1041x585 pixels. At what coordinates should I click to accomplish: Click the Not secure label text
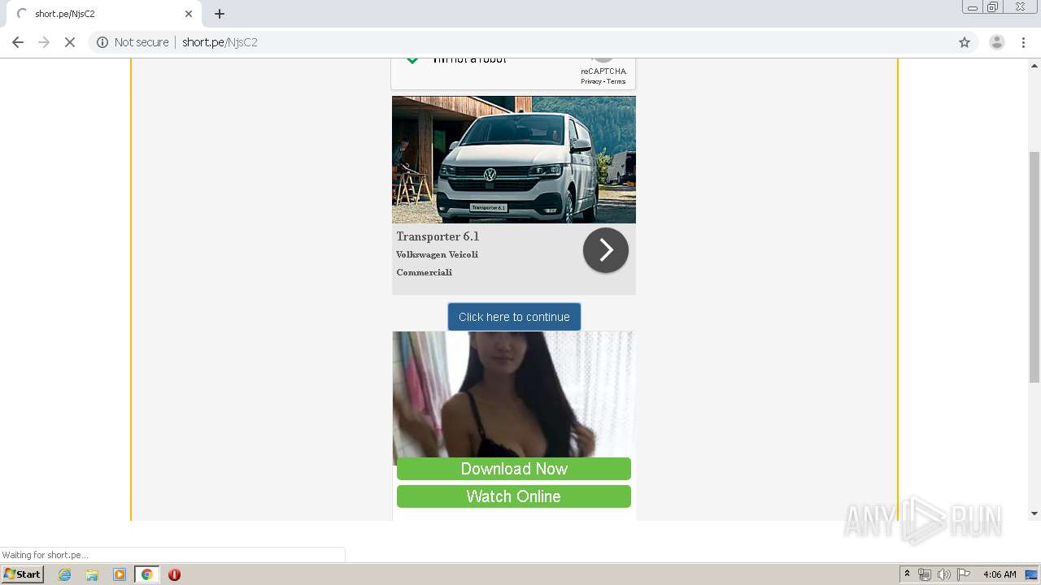pyautogui.click(x=142, y=42)
